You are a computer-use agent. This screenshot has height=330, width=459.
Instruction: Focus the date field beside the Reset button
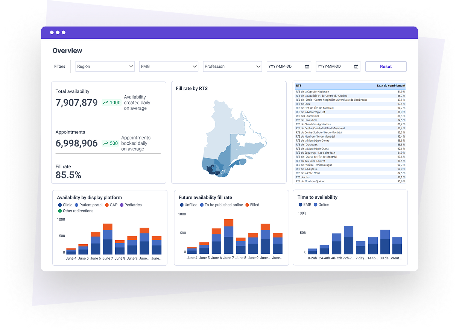pos(338,67)
